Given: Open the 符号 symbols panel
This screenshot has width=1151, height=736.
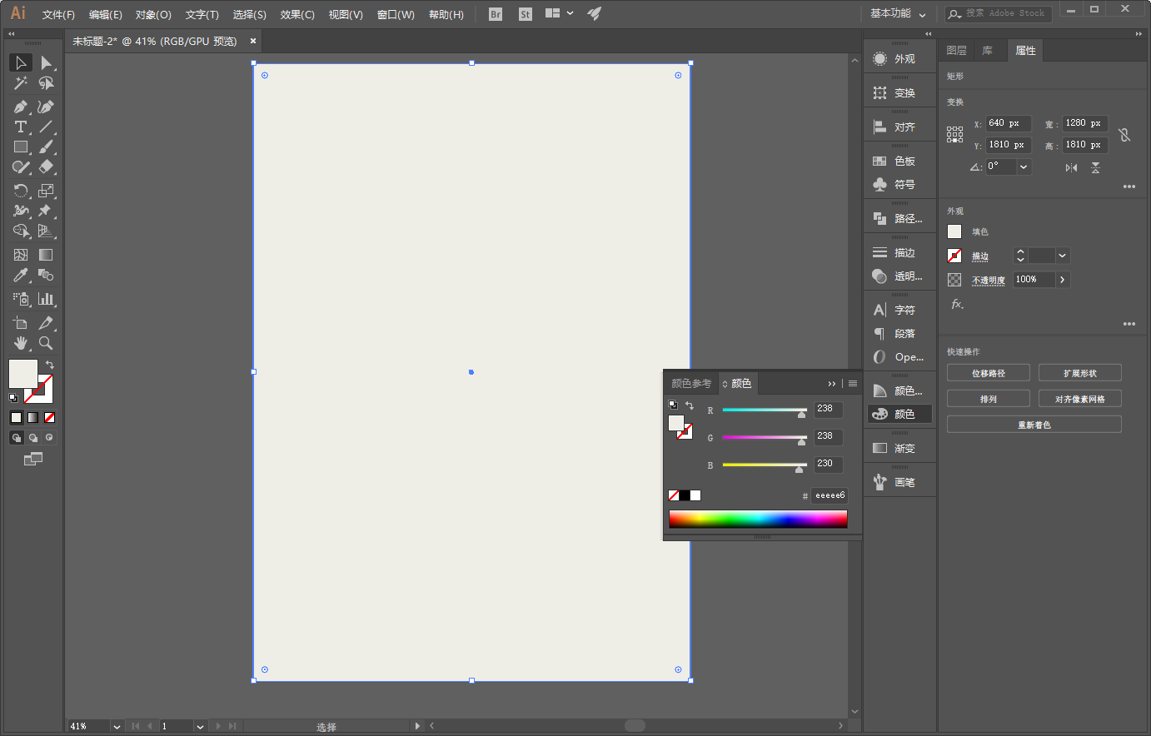Looking at the screenshot, I should pyautogui.click(x=899, y=185).
